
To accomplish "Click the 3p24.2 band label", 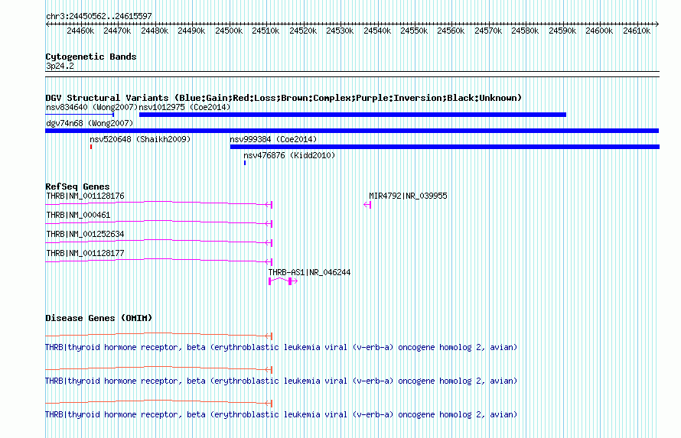I will pos(60,66).
